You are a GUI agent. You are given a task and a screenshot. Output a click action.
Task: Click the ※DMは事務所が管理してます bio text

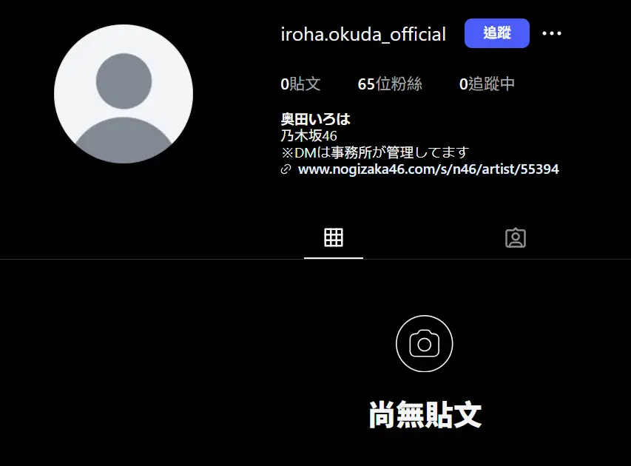pos(375,152)
